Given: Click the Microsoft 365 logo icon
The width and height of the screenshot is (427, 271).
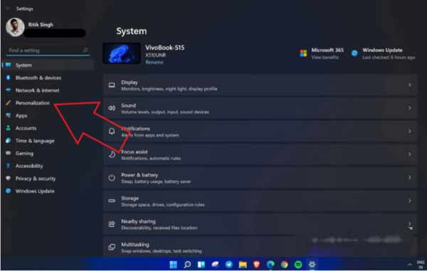Looking at the screenshot, I should (x=303, y=53).
